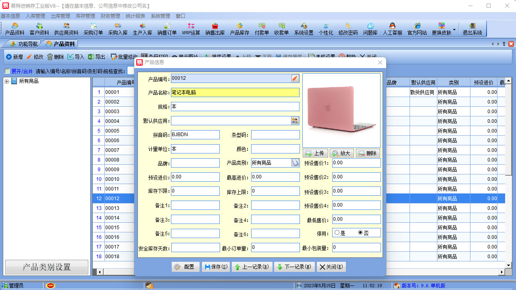Click the supplier picker icon in 默认供应商
516x290 pixels.
tap(295, 120)
